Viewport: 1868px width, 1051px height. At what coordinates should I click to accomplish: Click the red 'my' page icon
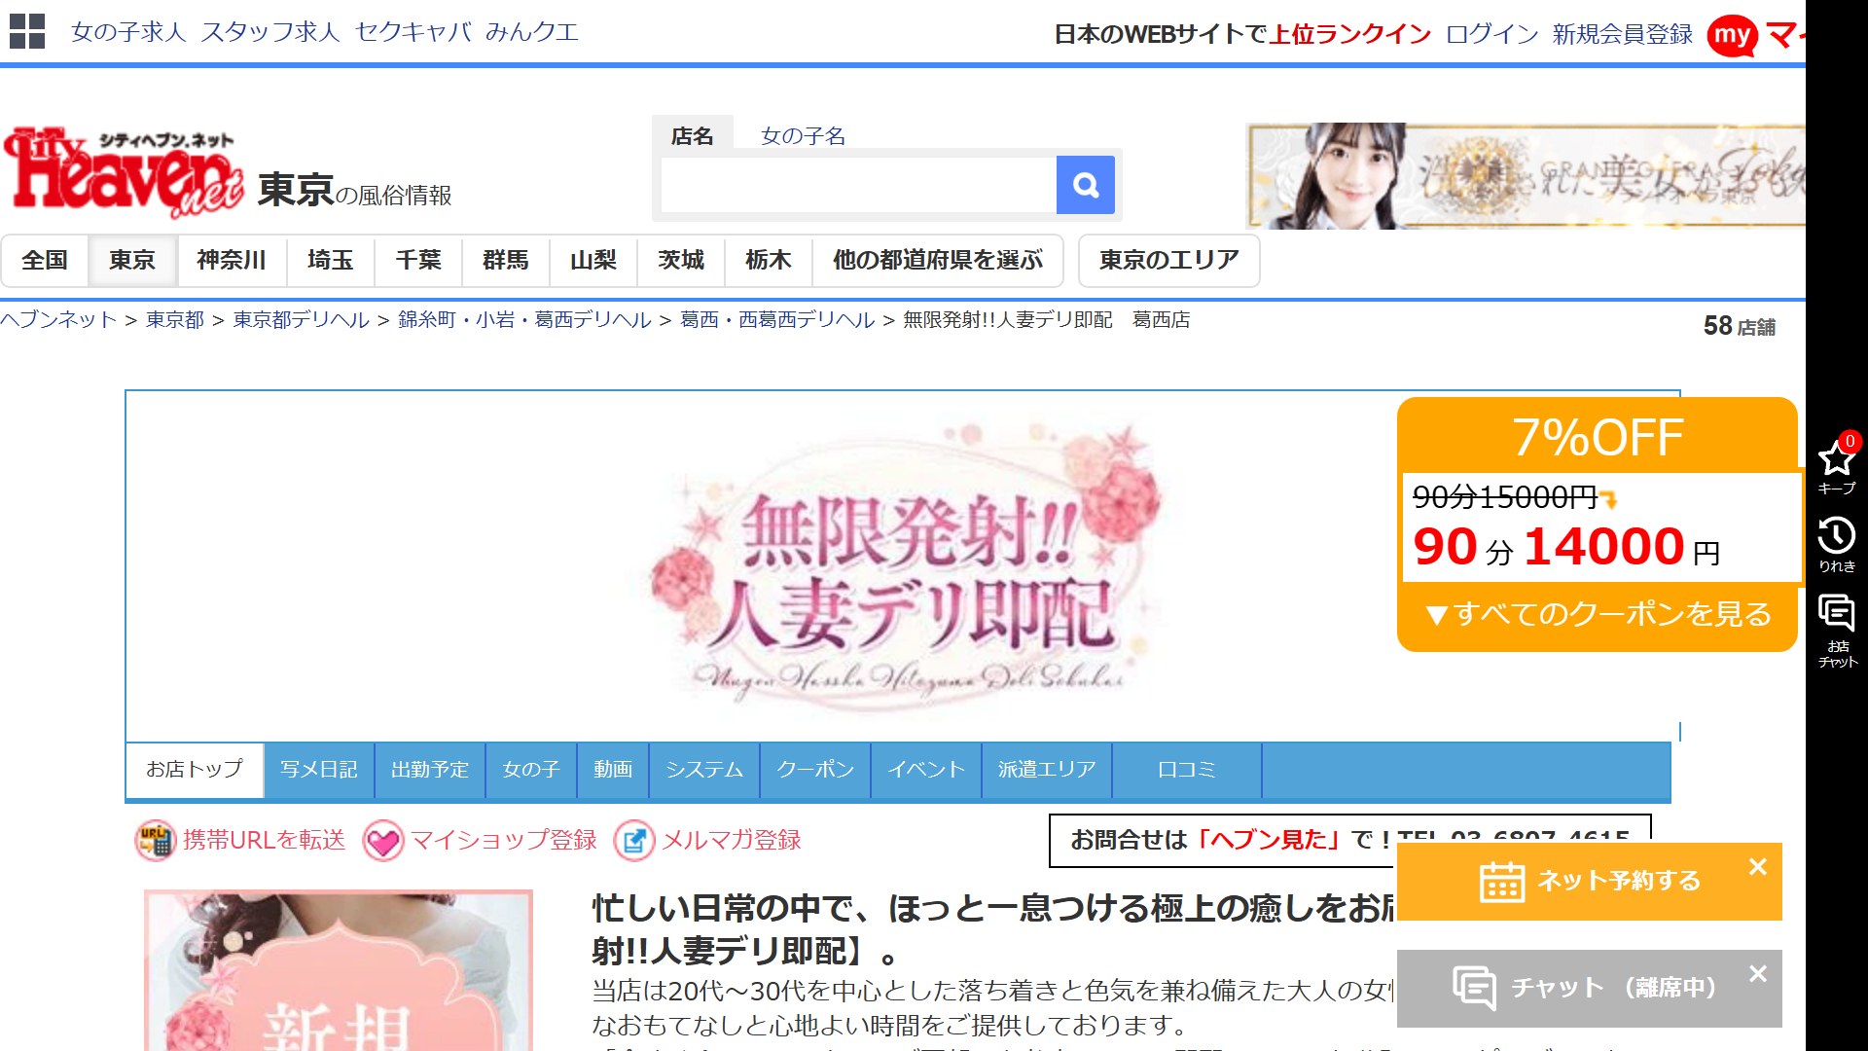tap(1733, 37)
